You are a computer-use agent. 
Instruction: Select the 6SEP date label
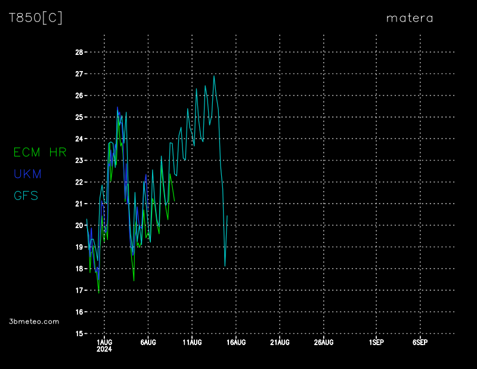pos(420,342)
